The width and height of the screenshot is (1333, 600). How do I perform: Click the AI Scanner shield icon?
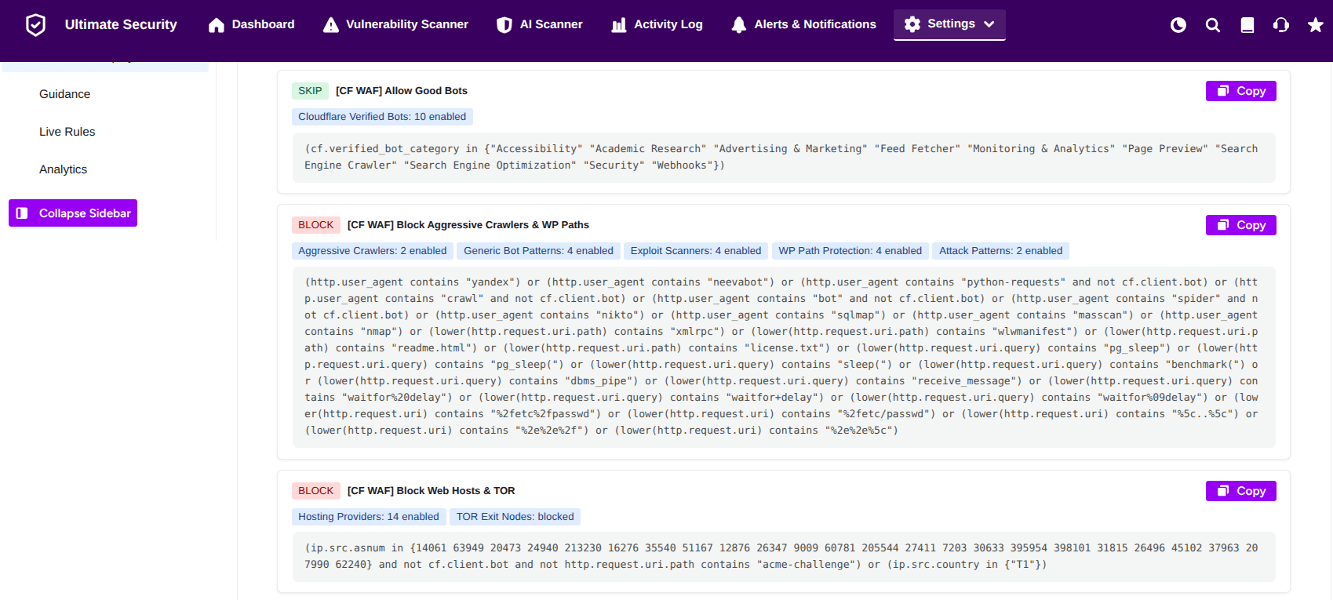504,25
